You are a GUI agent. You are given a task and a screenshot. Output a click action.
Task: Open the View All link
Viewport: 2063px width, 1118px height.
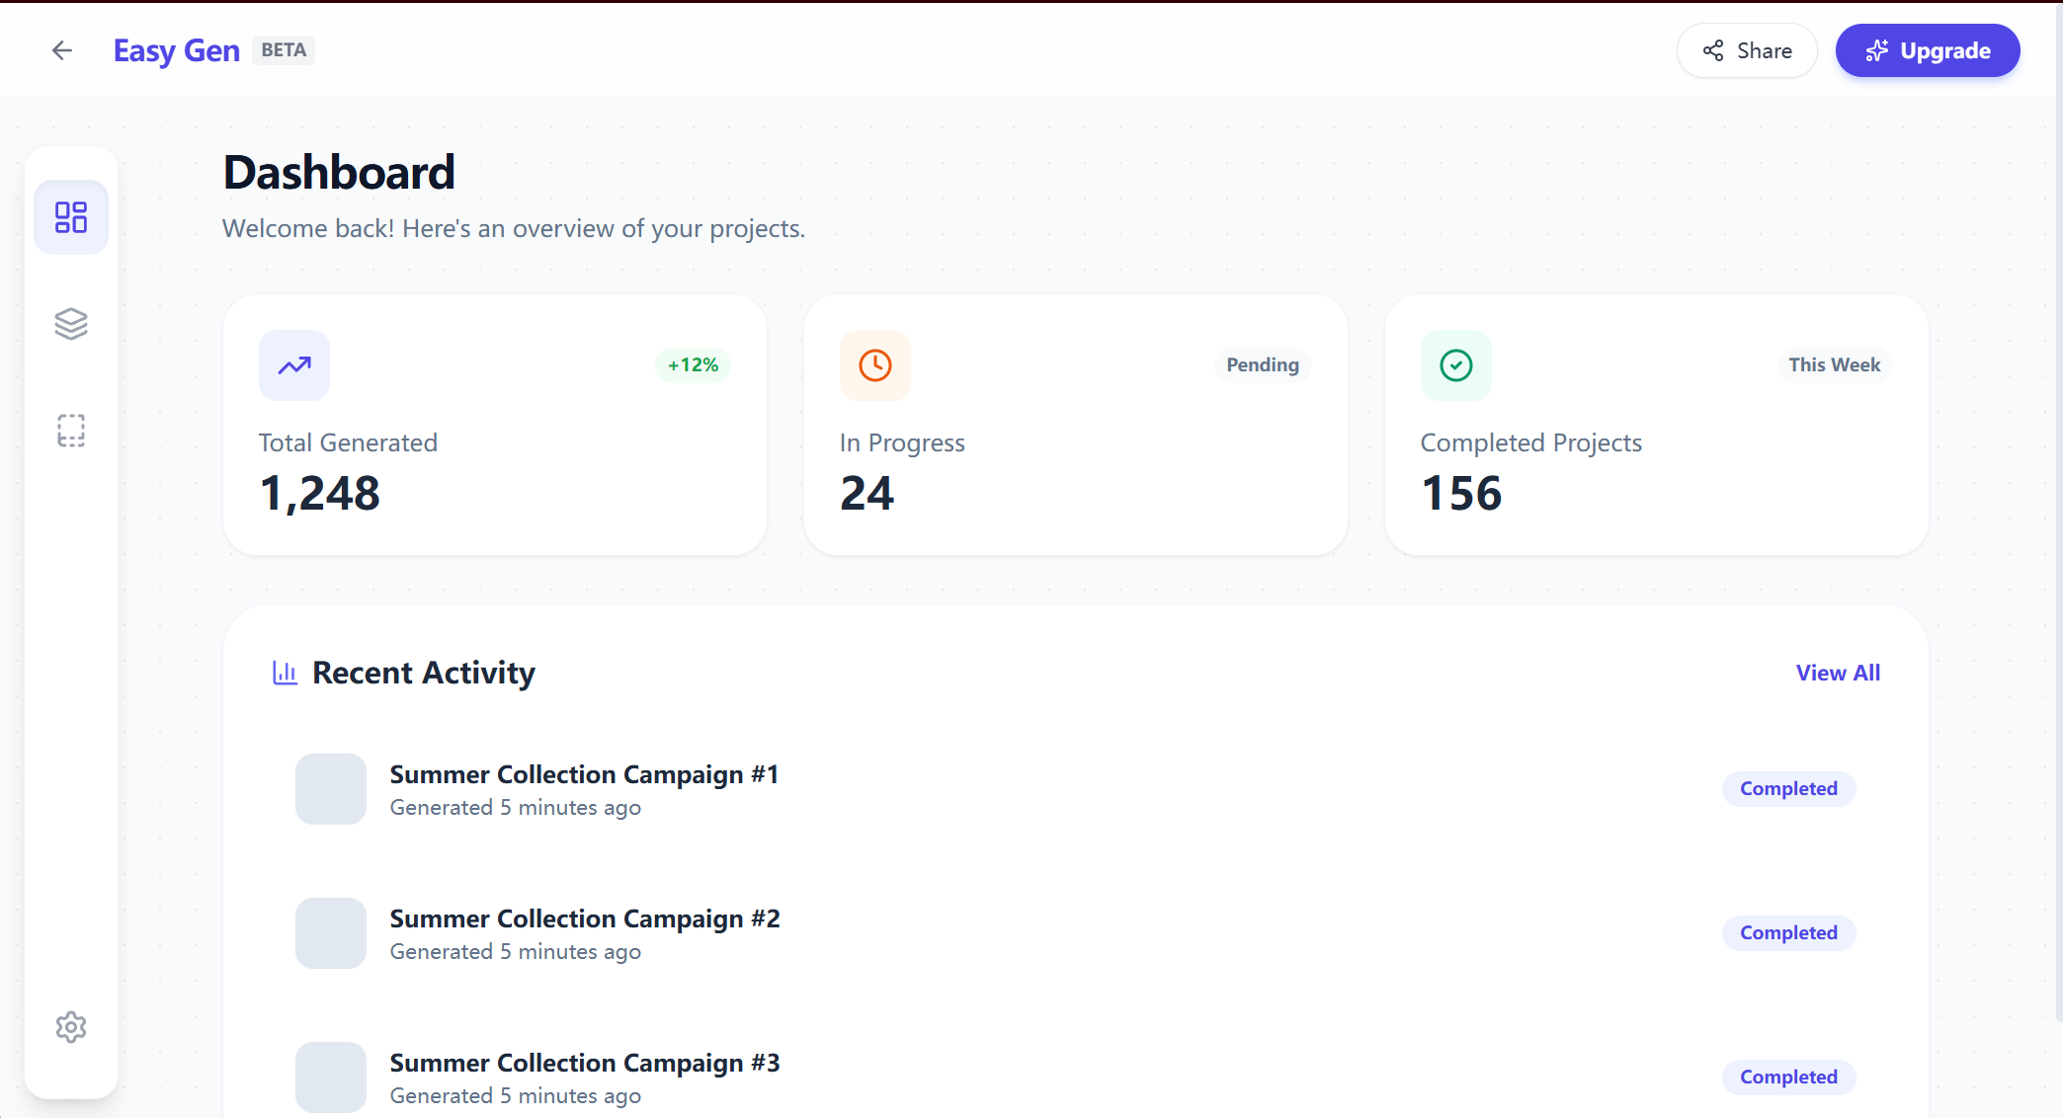click(x=1838, y=673)
